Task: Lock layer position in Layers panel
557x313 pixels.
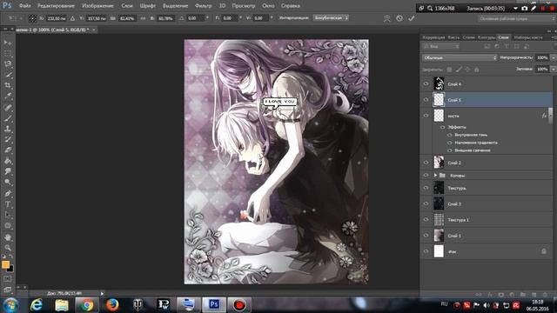Action: coord(467,70)
